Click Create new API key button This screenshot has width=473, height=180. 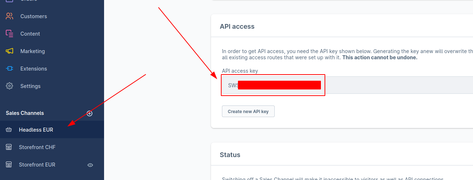248,112
